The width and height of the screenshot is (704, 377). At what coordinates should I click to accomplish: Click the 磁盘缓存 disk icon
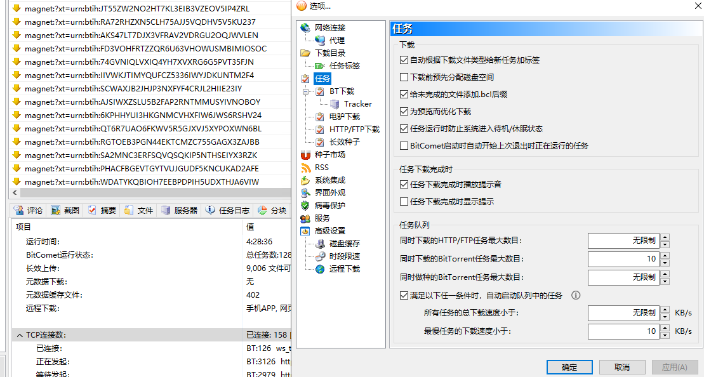point(320,244)
